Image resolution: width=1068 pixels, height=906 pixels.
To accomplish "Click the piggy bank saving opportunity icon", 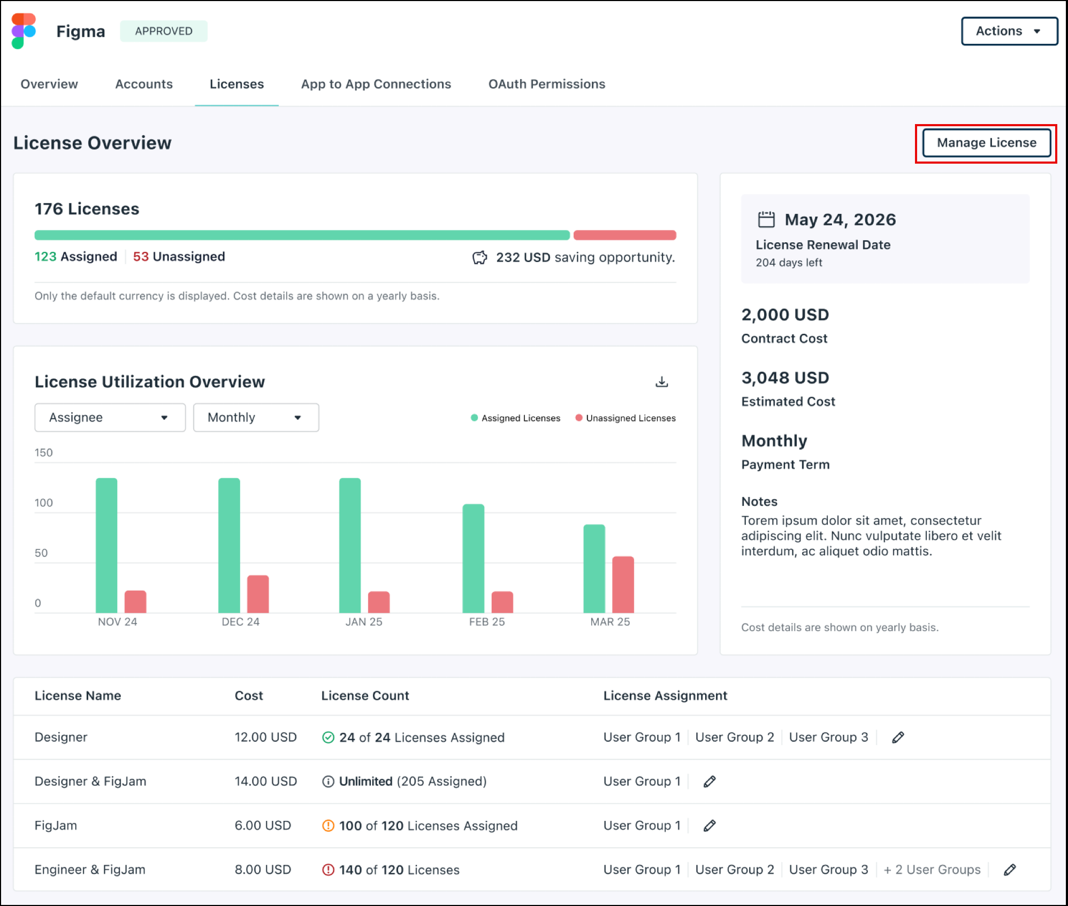I will (x=480, y=257).
